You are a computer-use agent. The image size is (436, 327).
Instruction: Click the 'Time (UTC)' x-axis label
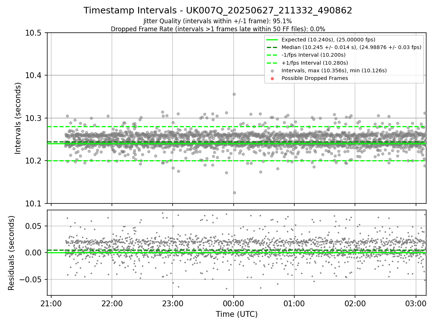pos(237,314)
